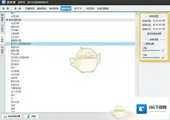Click the wand icon on 添加风格效果
Image resolution: width=170 pixels, height=120 pixels.
point(5,117)
